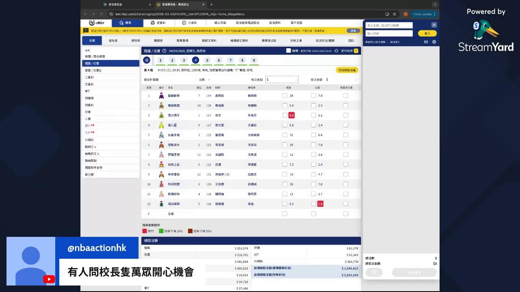520x292 pixels.
Task: Tick the Win checkbox for horse 3
Action: (285, 115)
